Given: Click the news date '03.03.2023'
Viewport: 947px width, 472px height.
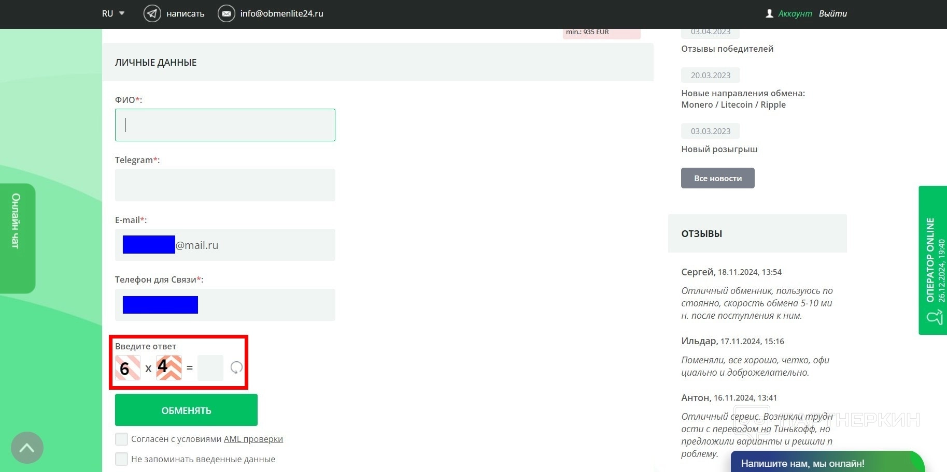Looking at the screenshot, I should coord(711,131).
